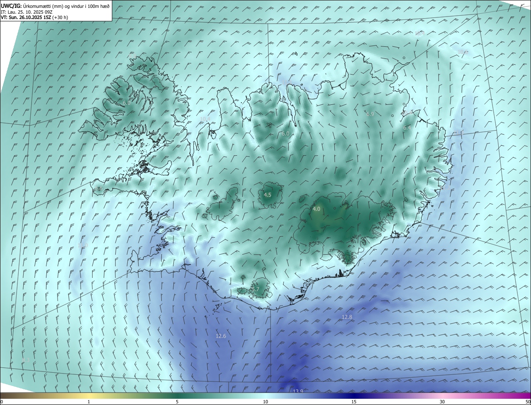The image size is (531, 405).
Task: Click the 6.0 value in north-central Iceland
Action: click(285, 134)
